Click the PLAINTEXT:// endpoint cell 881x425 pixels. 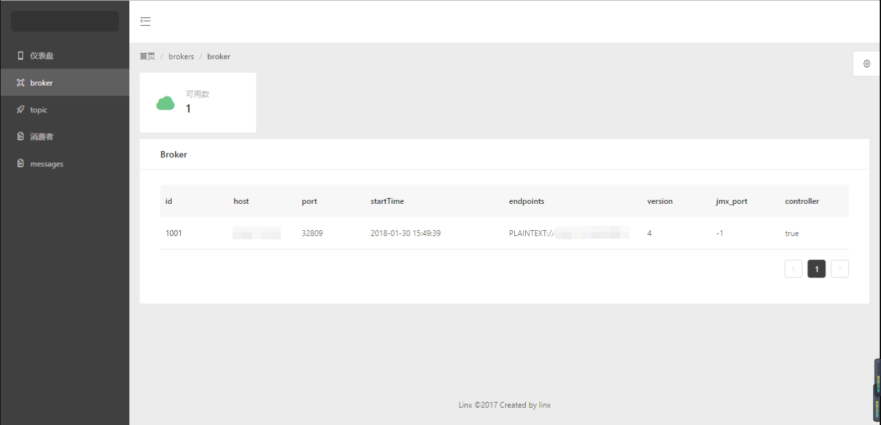pyautogui.click(x=569, y=233)
